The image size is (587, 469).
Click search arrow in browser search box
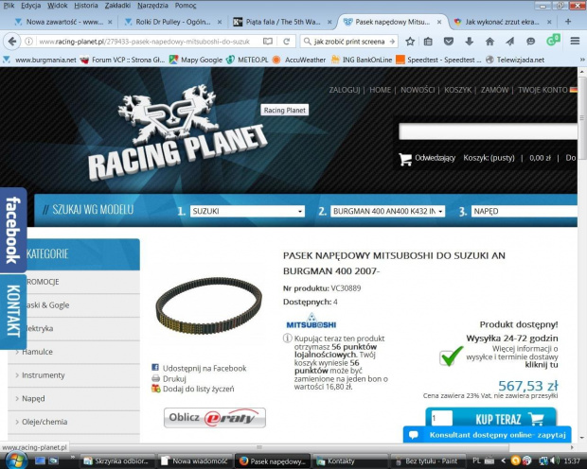point(392,42)
